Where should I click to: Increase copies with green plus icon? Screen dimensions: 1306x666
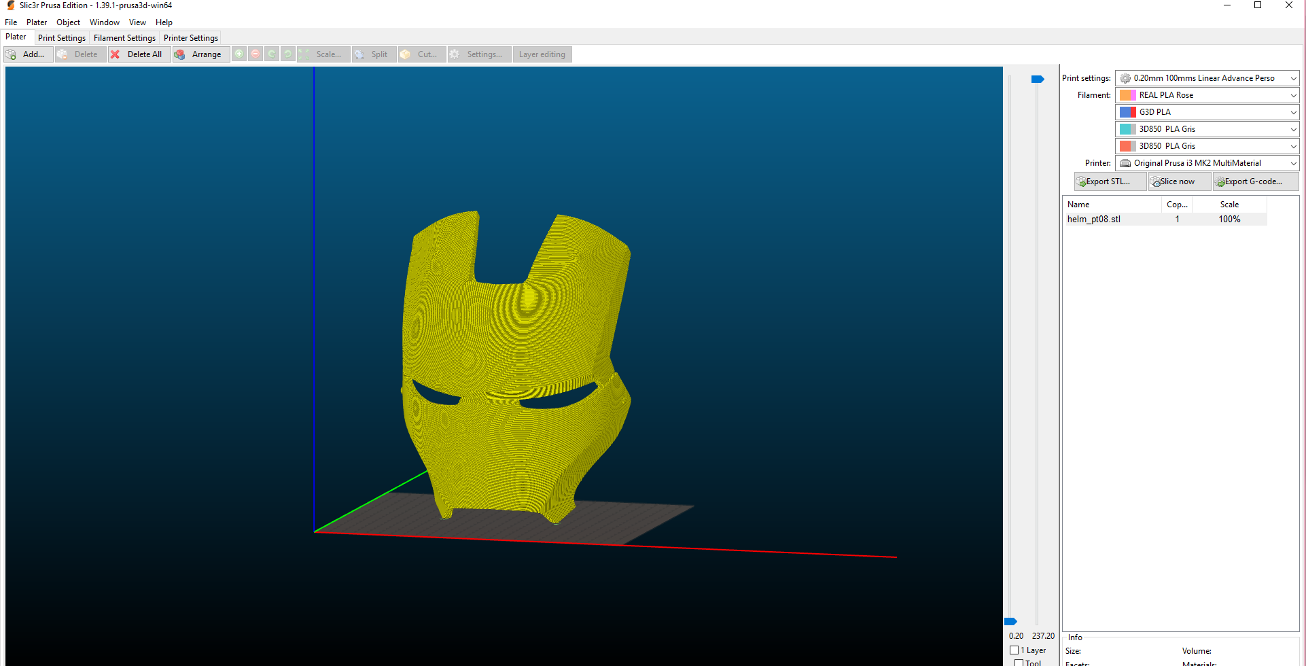coord(239,54)
